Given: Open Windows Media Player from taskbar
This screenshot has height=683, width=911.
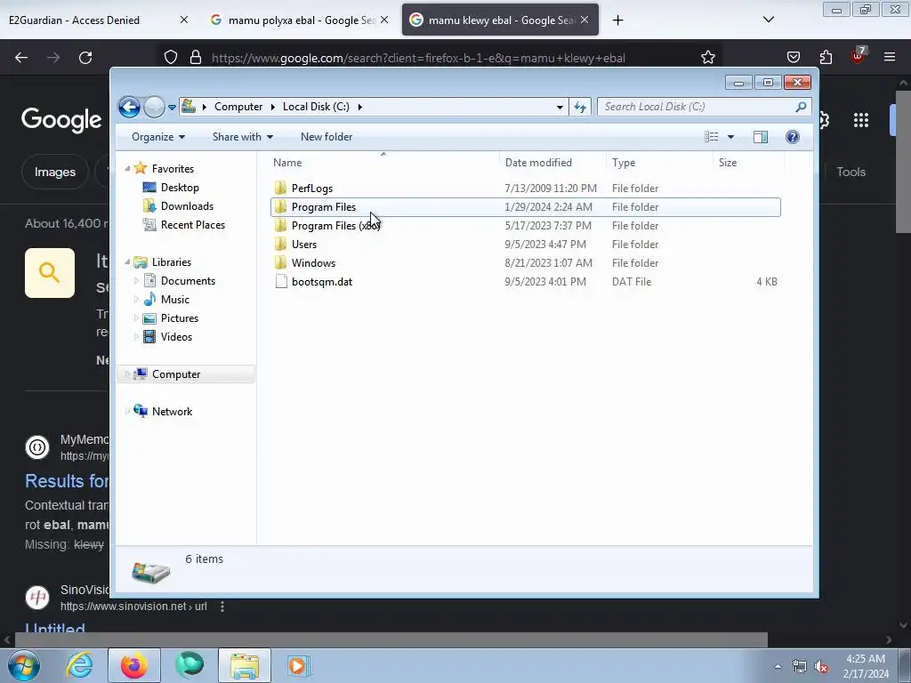Looking at the screenshot, I should pyautogui.click(x=298, y=665).
